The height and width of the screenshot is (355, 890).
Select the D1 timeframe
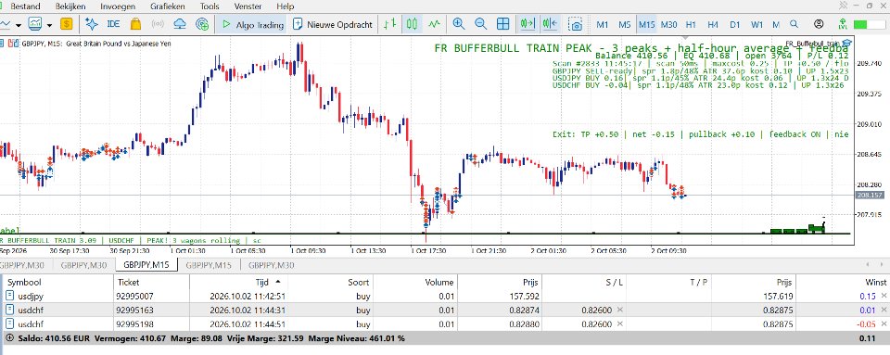(x=735, y=24)
